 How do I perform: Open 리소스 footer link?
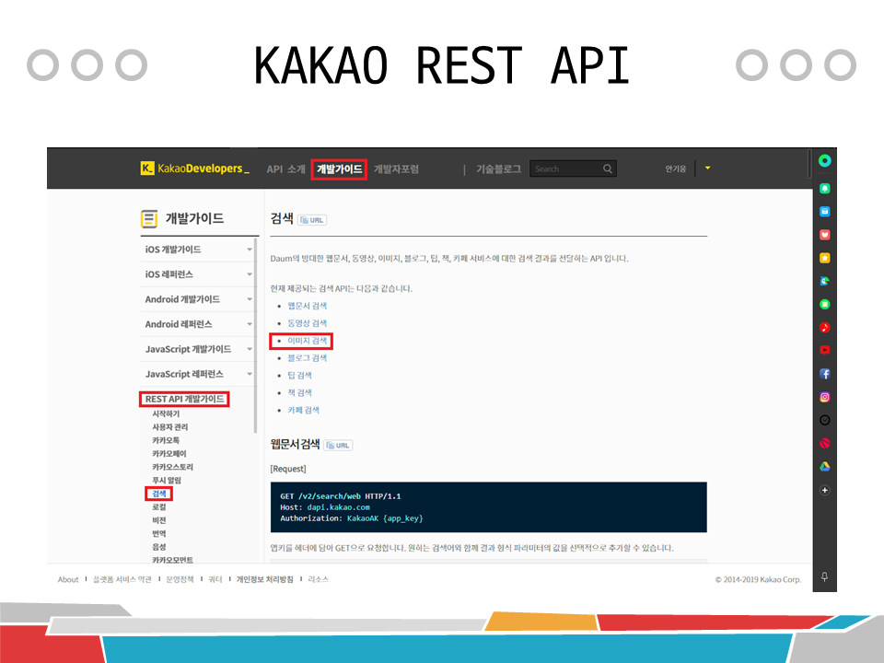click(318, 579)
